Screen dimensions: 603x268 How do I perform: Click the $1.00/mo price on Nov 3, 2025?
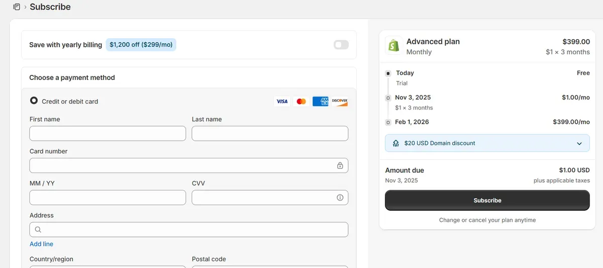[x=576, y=98]
